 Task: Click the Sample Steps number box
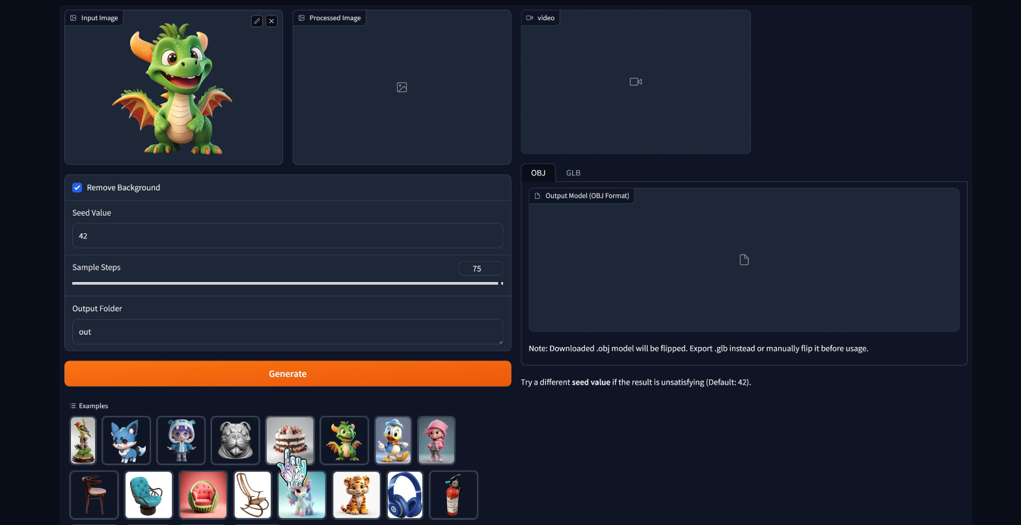click(481, 268)
